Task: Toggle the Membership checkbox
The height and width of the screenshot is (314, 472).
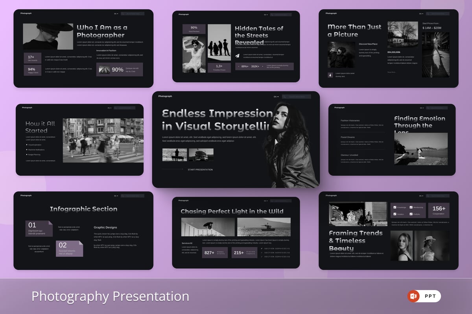Action: point(411,207)
